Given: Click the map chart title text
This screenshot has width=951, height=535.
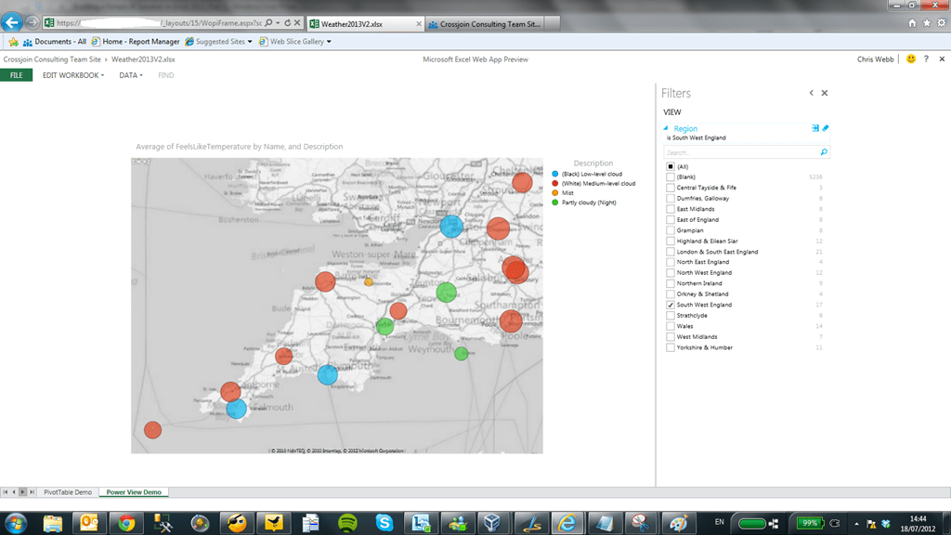Looking at the screenshot, I should pyautogui.click(x=239, y=147).
